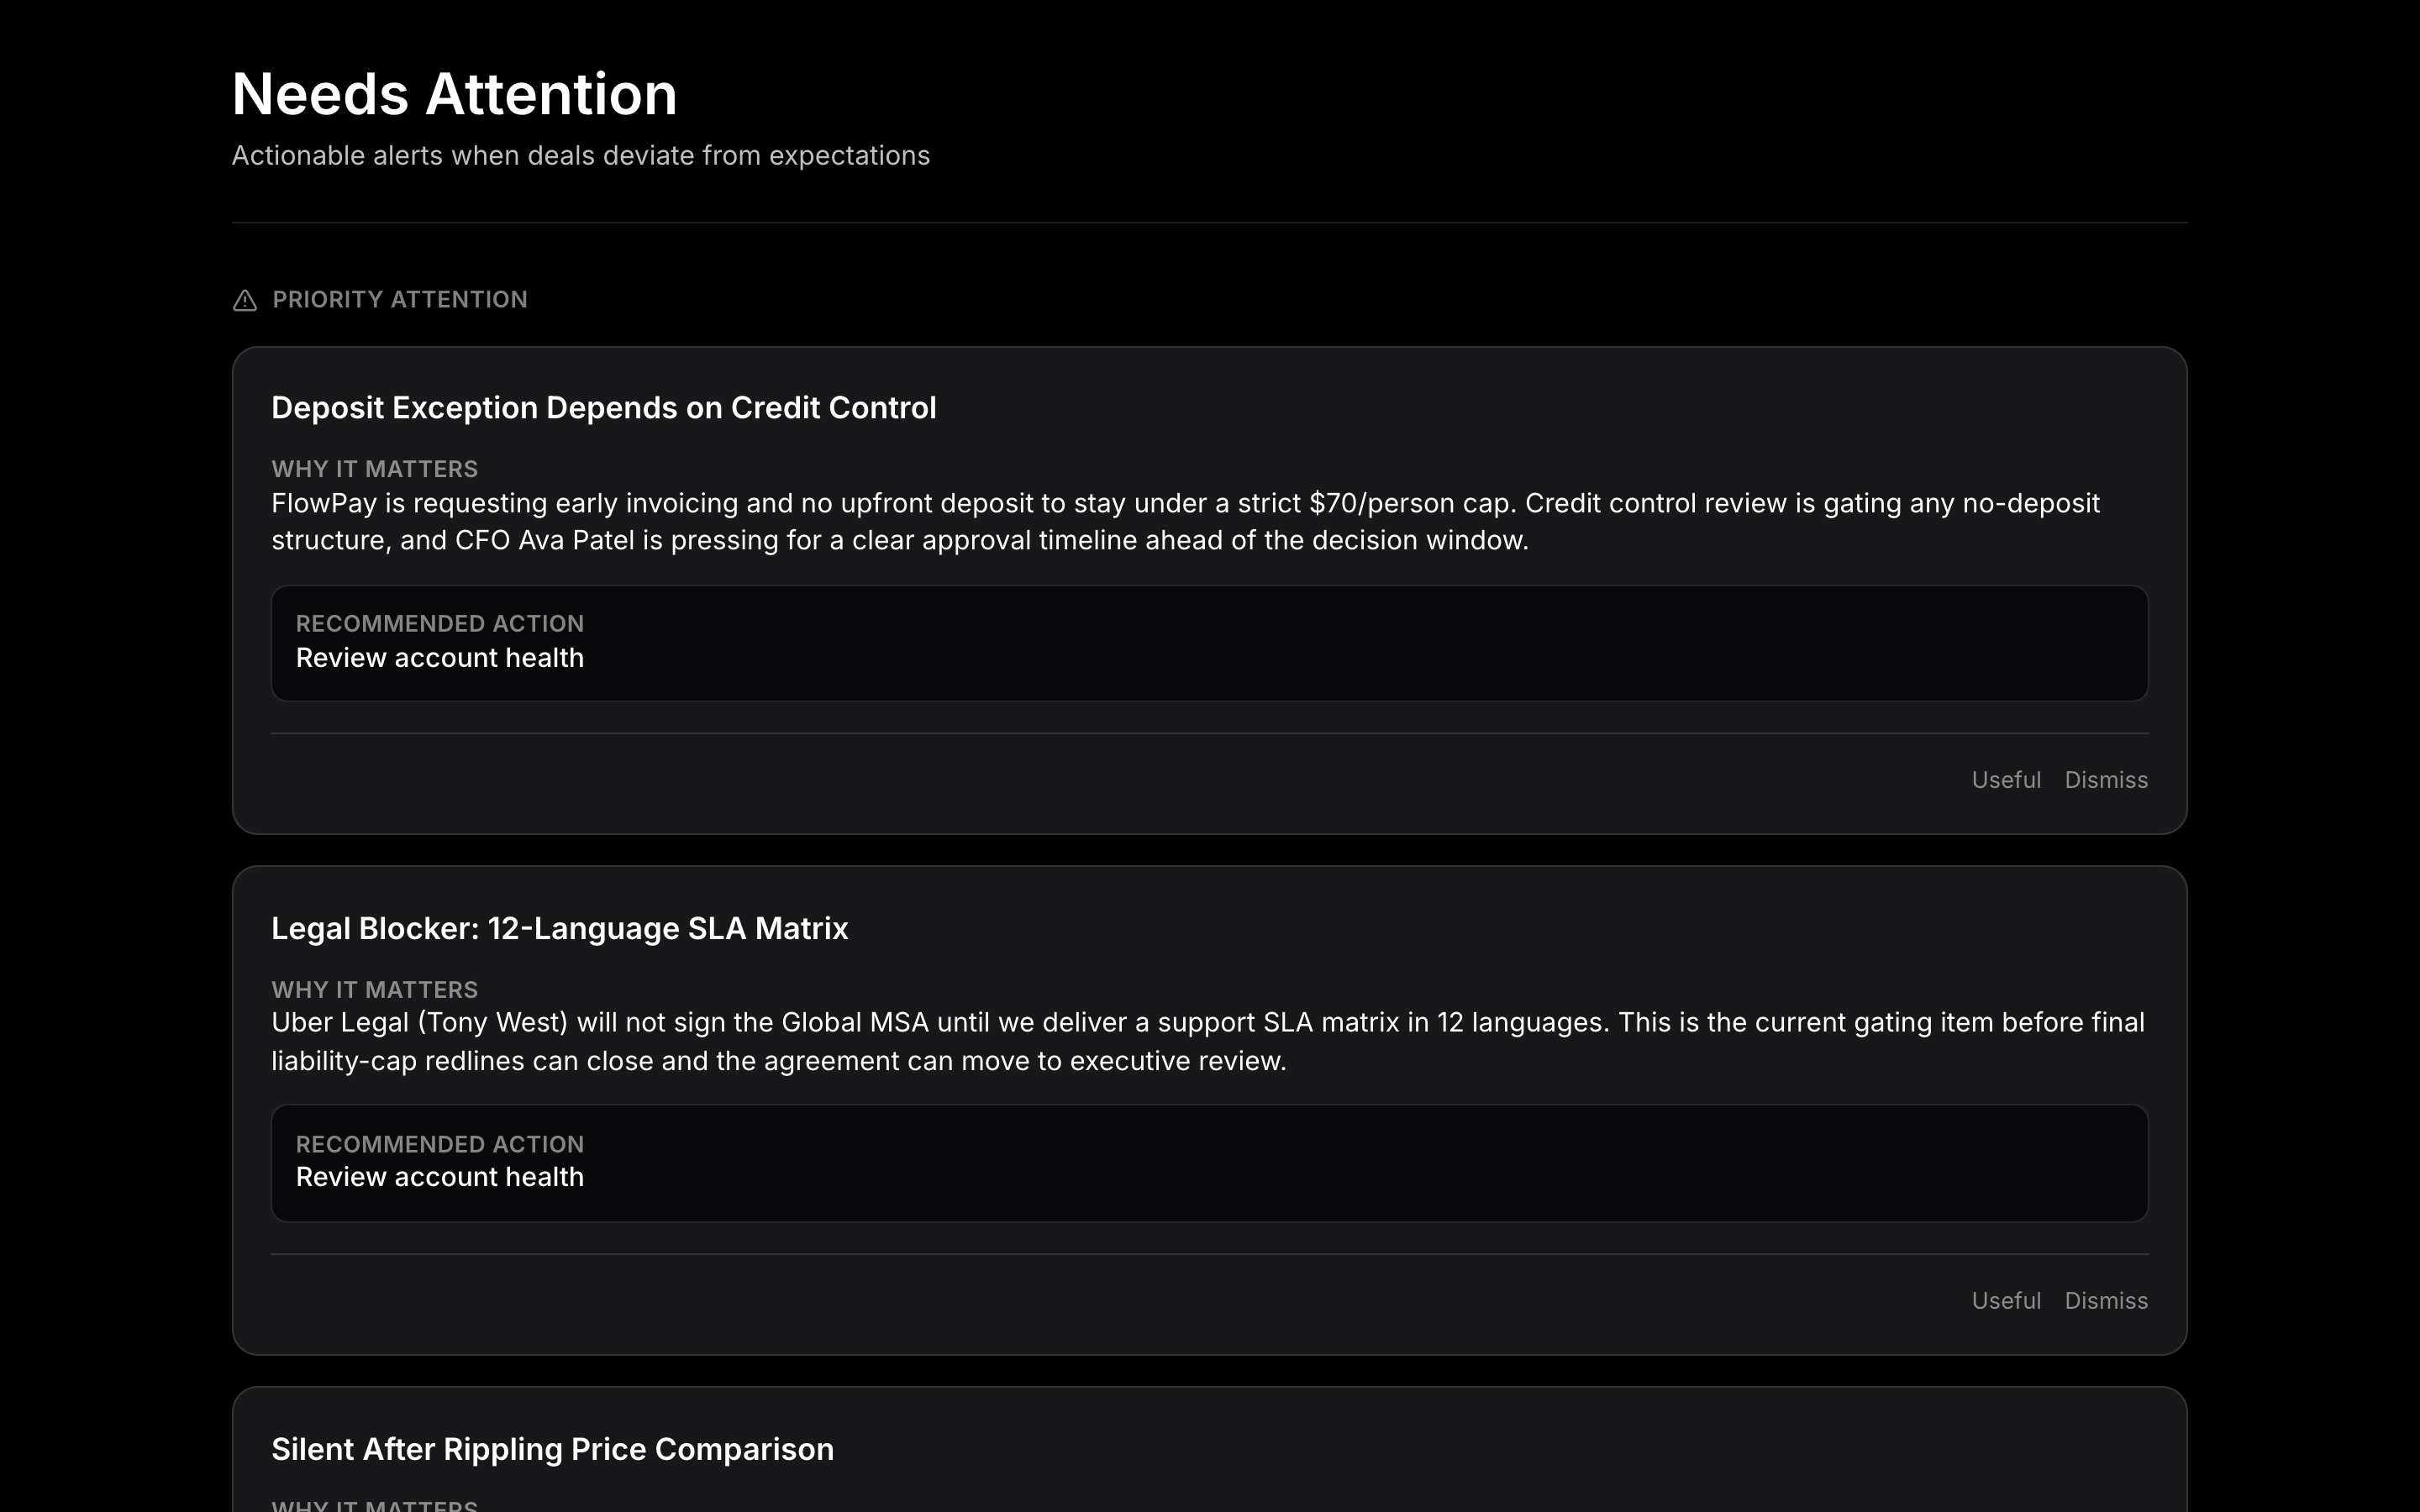Viewport: 2420px width, 1512px height.
Task: Click WHY IT MATTERS label in Deposit Exception card
Action: pyautogui.click(x=374, y=469)
